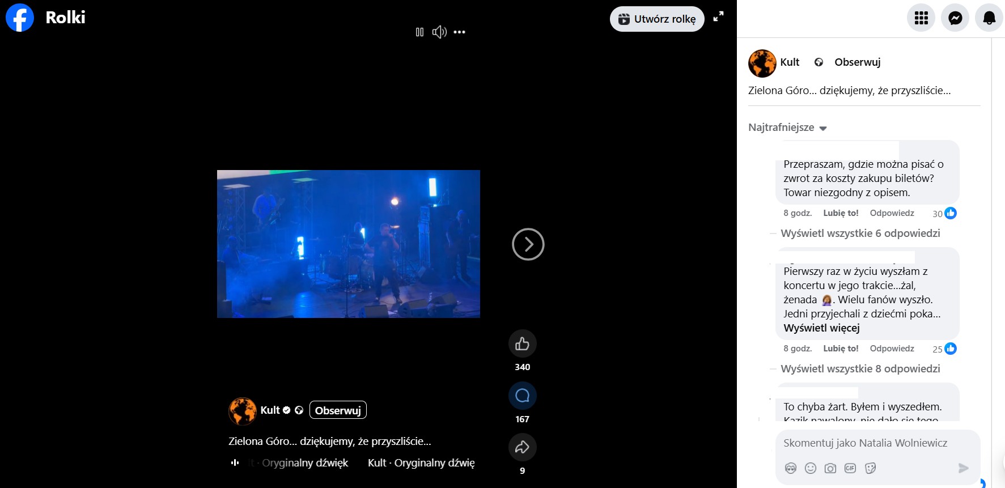Go to next reel with arrow
The image size is (1005, 488).
click(x=528, y=244)
